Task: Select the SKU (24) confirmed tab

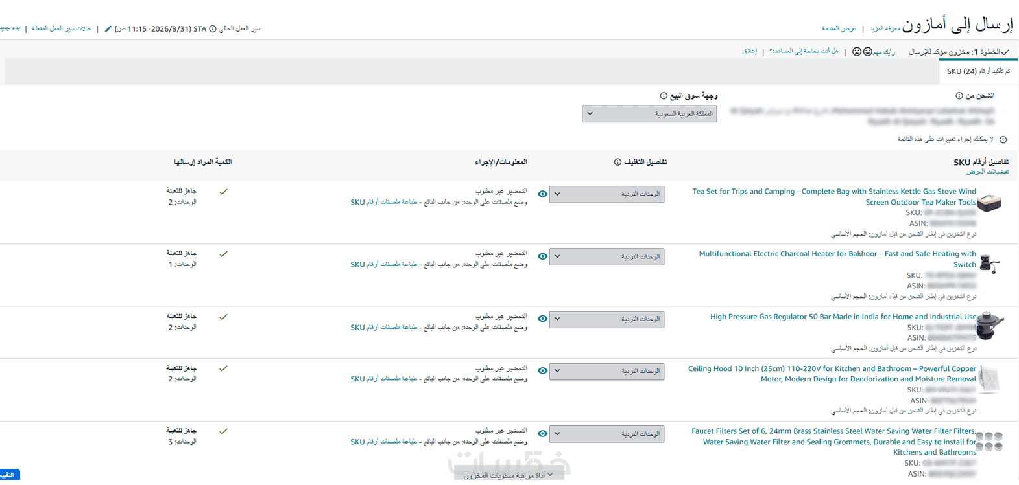Action: (978, 71)
